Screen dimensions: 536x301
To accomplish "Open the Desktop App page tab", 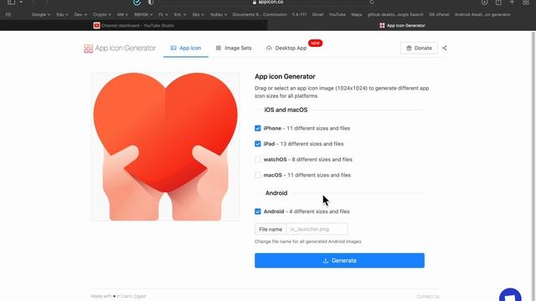I will [286, 48].
